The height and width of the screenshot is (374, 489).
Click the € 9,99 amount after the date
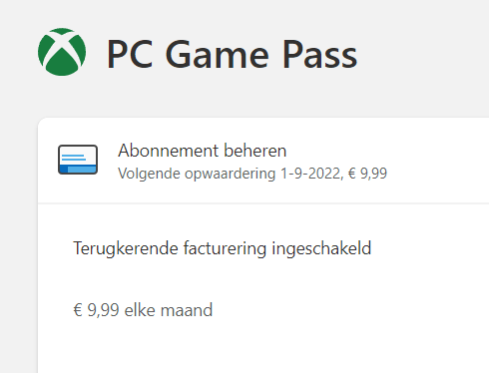coord(367,174)
